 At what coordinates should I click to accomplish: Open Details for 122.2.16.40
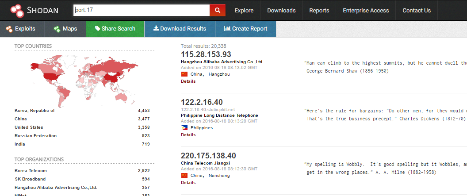188,135
